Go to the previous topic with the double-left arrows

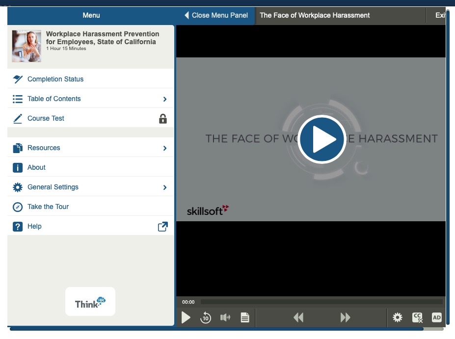tap(298, 317)
